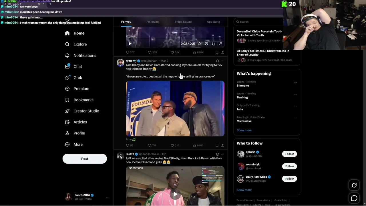Toggle picture-in-picture on top video

213,44
